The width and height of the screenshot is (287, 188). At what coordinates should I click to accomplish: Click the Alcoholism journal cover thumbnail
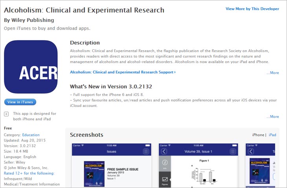coord(94,174)
